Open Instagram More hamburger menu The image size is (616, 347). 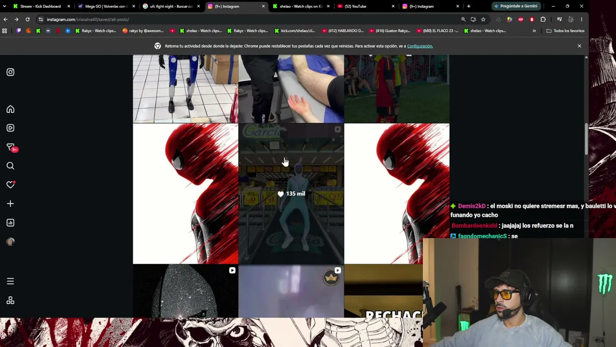(x=10, y=281)
